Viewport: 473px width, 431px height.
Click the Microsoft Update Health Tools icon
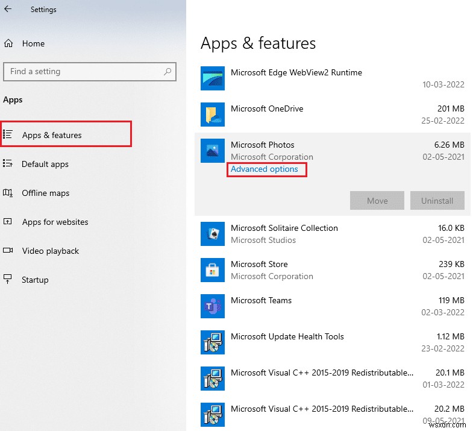[213, 342]
